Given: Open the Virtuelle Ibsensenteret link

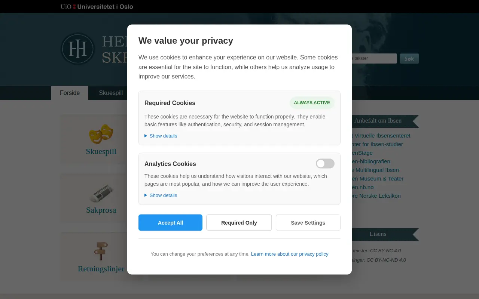Looking at the screenshot, I should 381,136.
